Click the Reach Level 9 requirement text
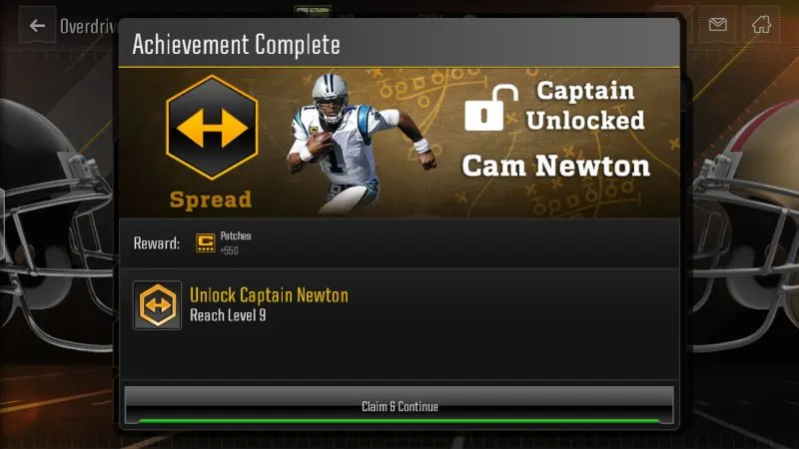Screen dimensions: 799x449 [228, 315]
